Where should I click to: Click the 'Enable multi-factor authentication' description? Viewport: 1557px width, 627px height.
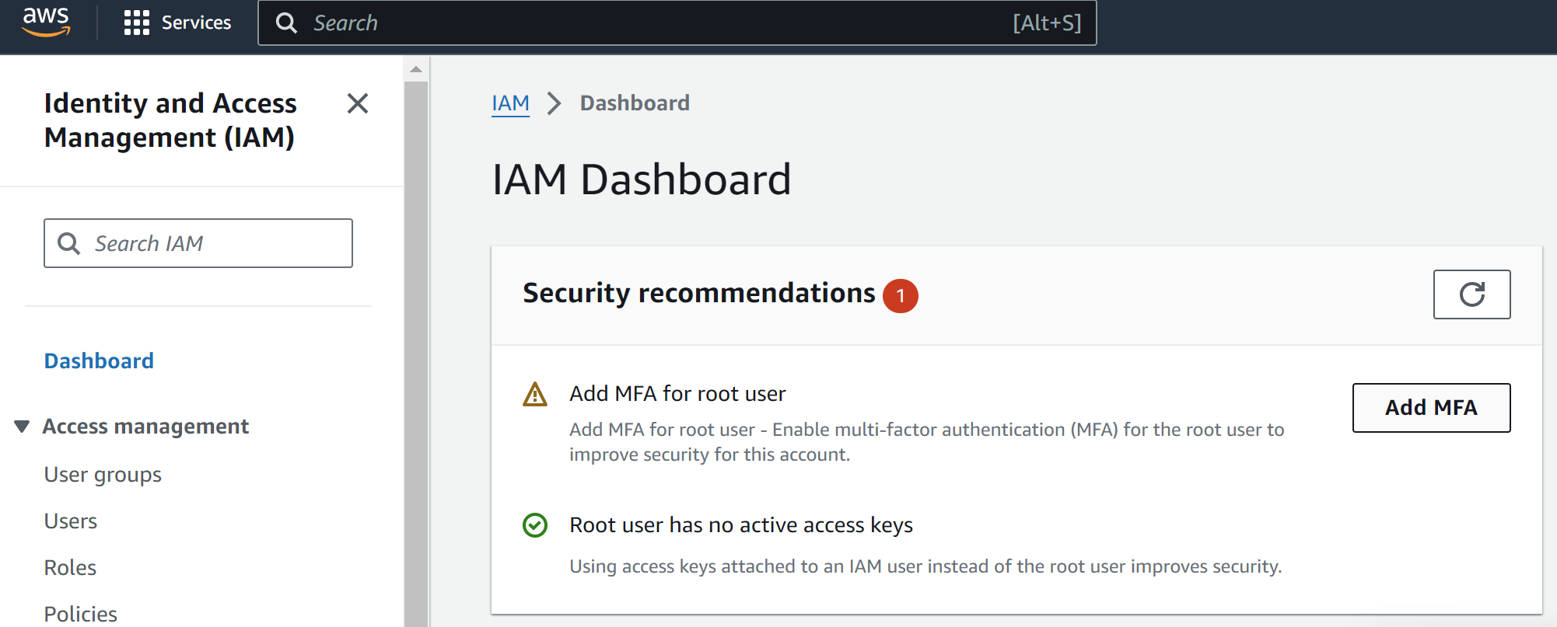coord(926,442)
